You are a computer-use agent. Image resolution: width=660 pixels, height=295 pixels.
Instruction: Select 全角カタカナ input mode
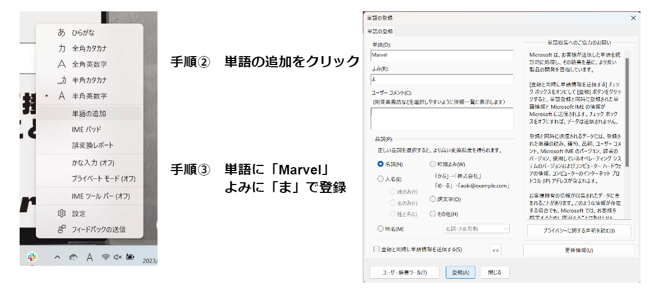[x=90, y=48]
